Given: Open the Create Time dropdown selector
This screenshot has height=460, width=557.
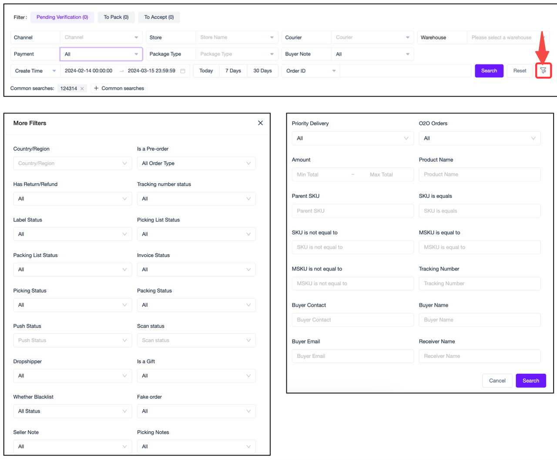Looking at the screenshot, I should (x=35, y=70).
